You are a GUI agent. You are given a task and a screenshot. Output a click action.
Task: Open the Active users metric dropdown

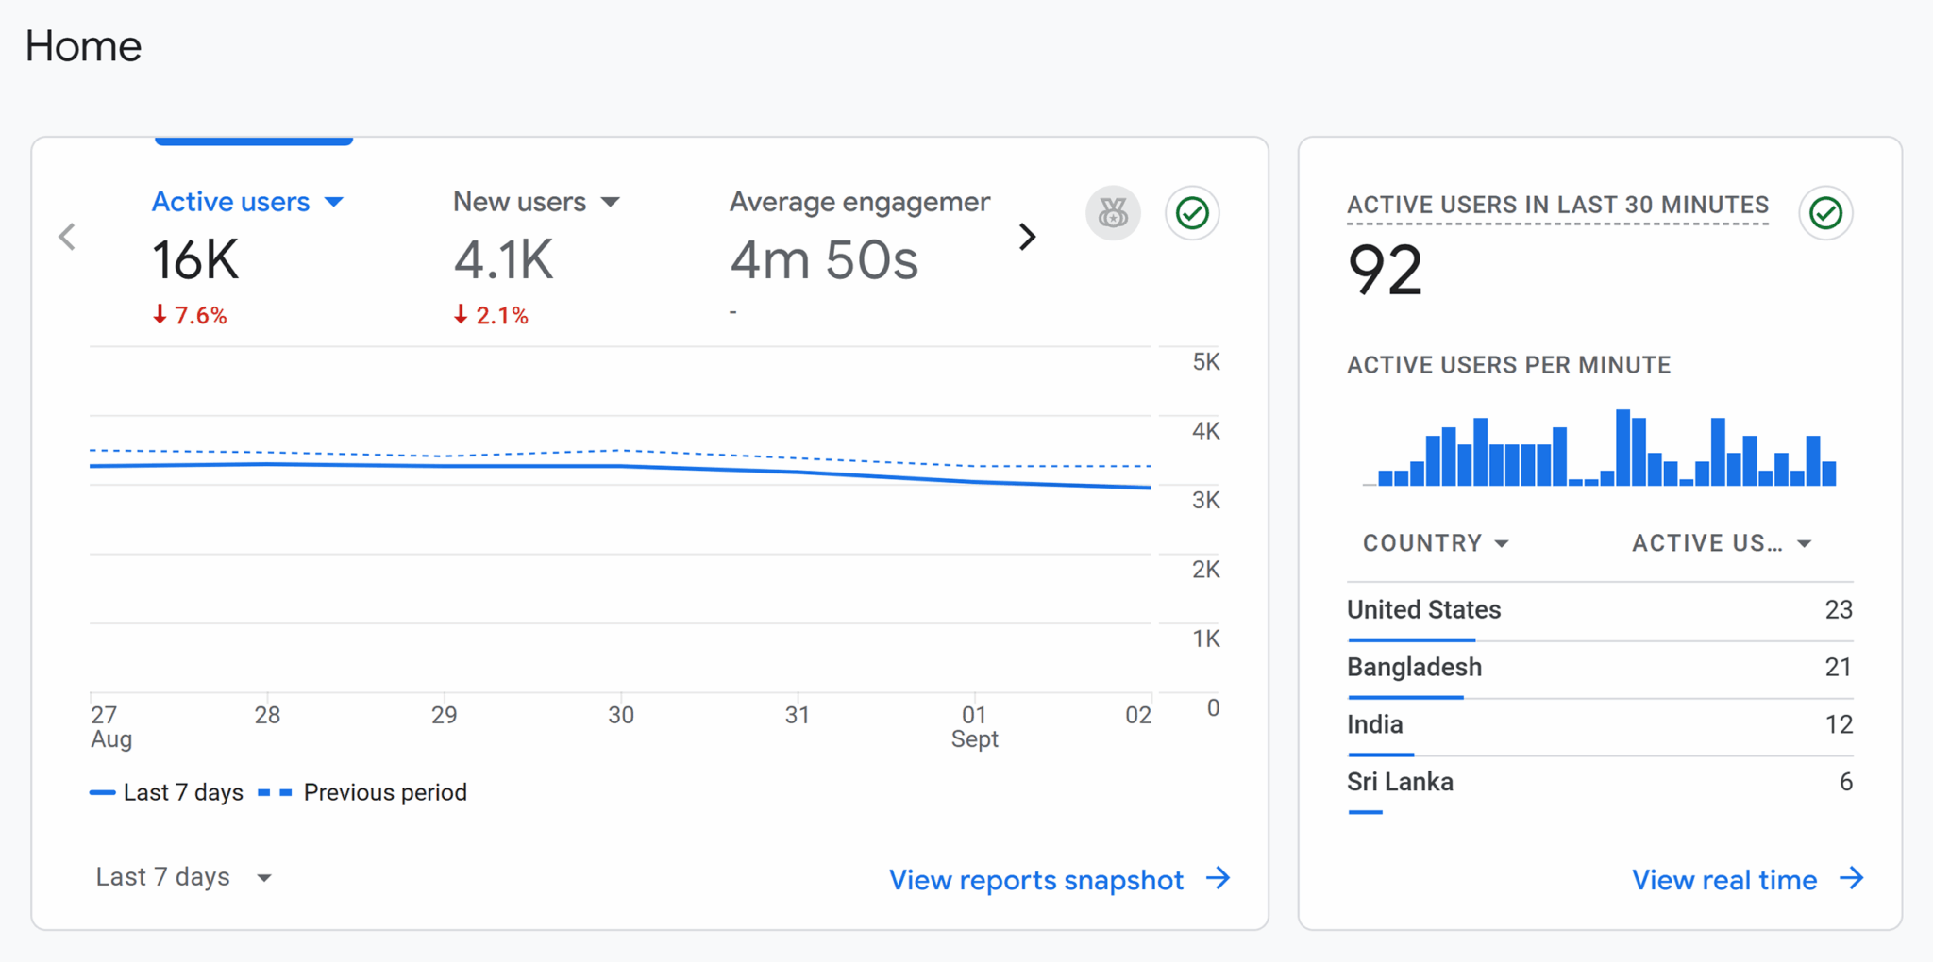click(334, 202)
